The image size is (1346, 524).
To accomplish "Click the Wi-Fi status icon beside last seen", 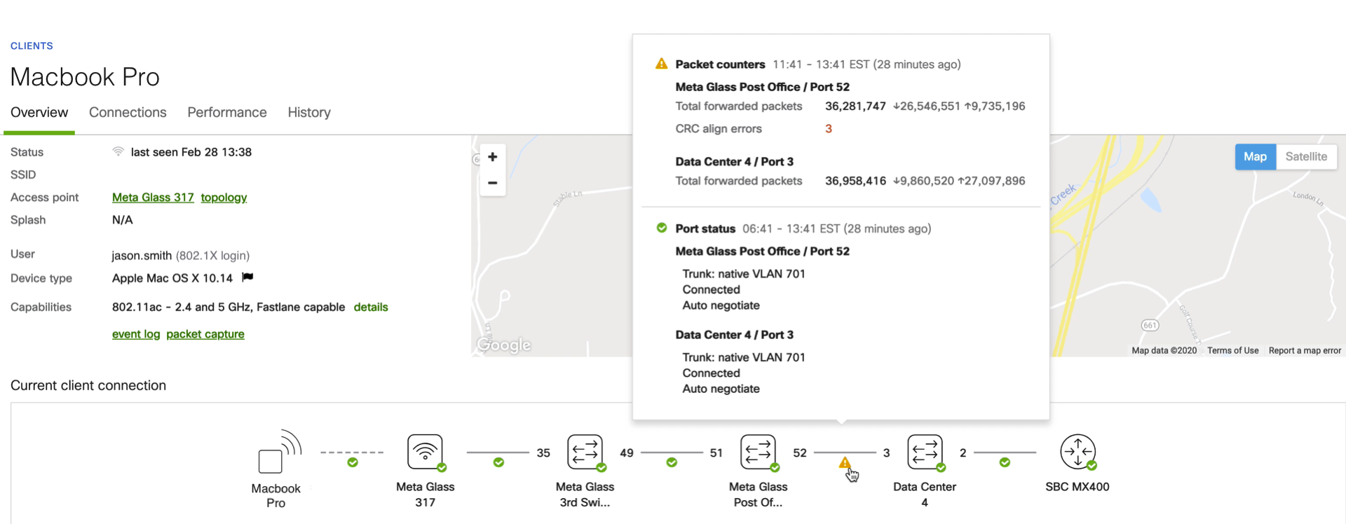I will pos(118,151).
